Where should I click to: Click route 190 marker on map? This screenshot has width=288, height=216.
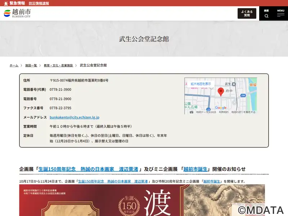[243, 95]
